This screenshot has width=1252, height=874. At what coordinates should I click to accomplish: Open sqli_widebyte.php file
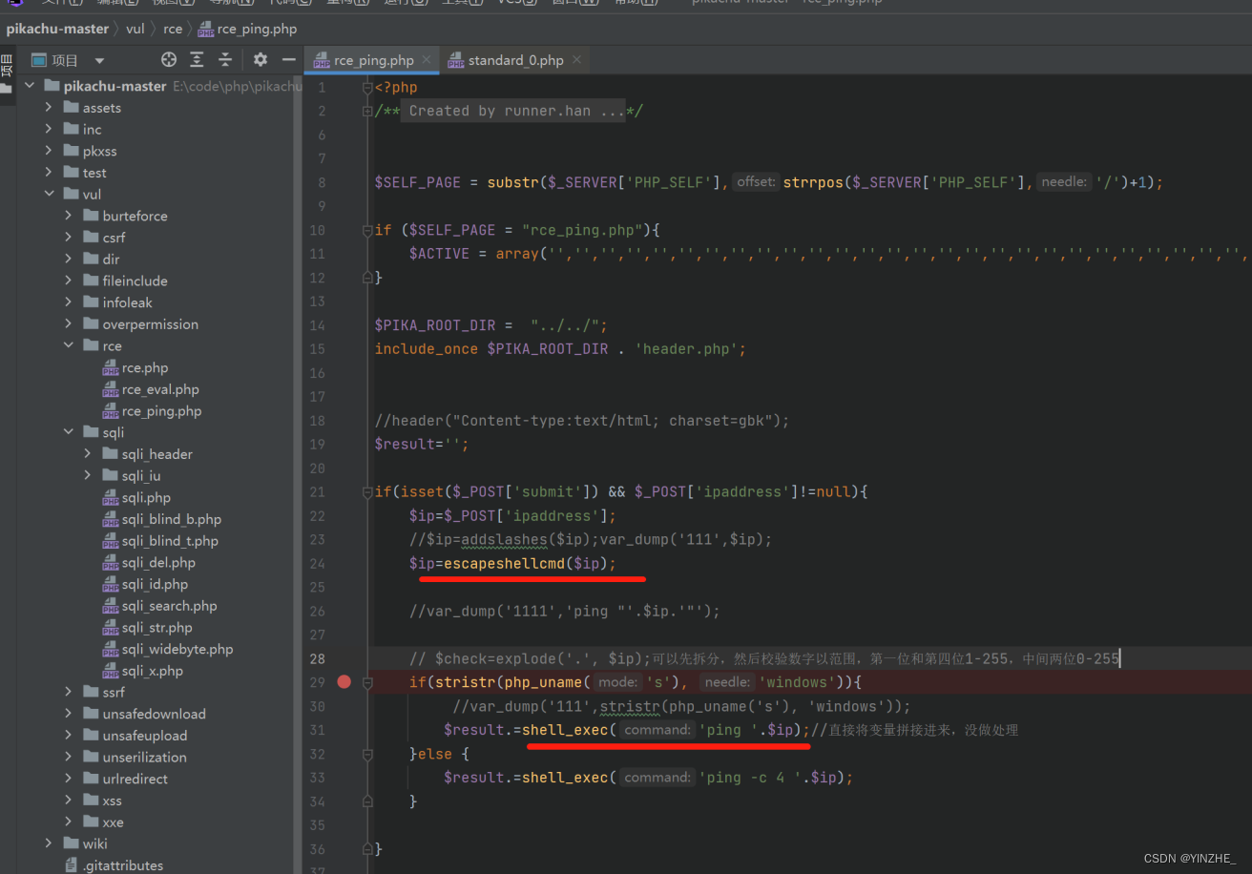point(177,649)
